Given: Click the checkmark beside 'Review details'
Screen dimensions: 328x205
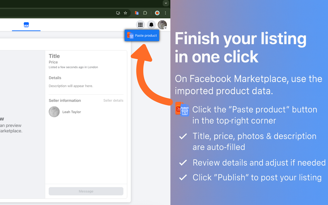Looking at the screenshot, I should click(183, 162).
